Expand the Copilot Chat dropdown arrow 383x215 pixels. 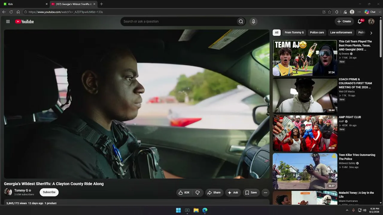(379, 12)
